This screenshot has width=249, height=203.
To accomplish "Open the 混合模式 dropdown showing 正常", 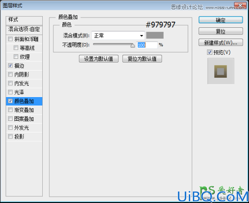I will [x=118, y=35].
